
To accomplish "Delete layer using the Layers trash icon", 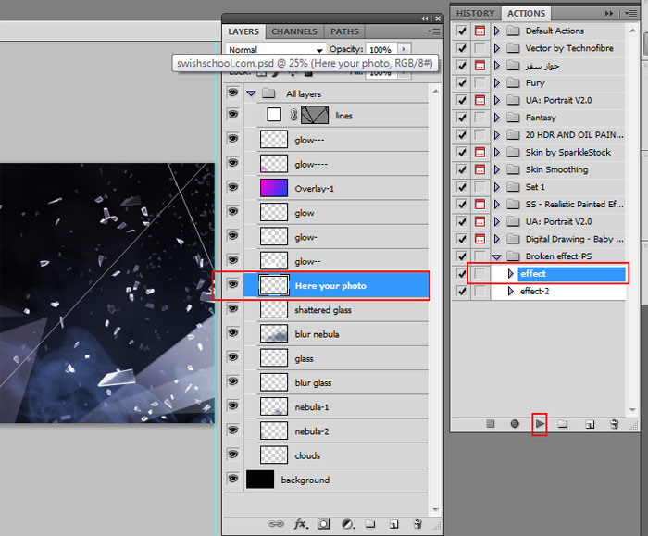I will pos(417,523).
